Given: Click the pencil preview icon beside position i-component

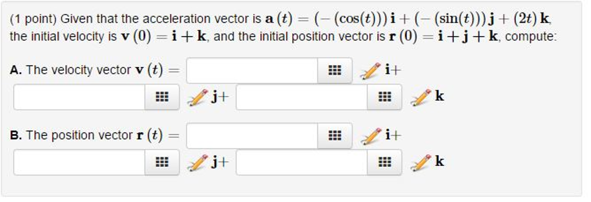Looking at the screenshot, I should click(x=369, y=136).
